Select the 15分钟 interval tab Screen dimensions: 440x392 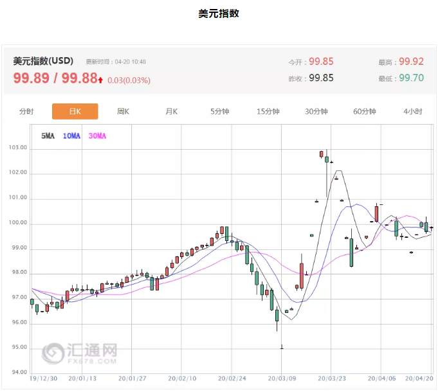[268, 112]
